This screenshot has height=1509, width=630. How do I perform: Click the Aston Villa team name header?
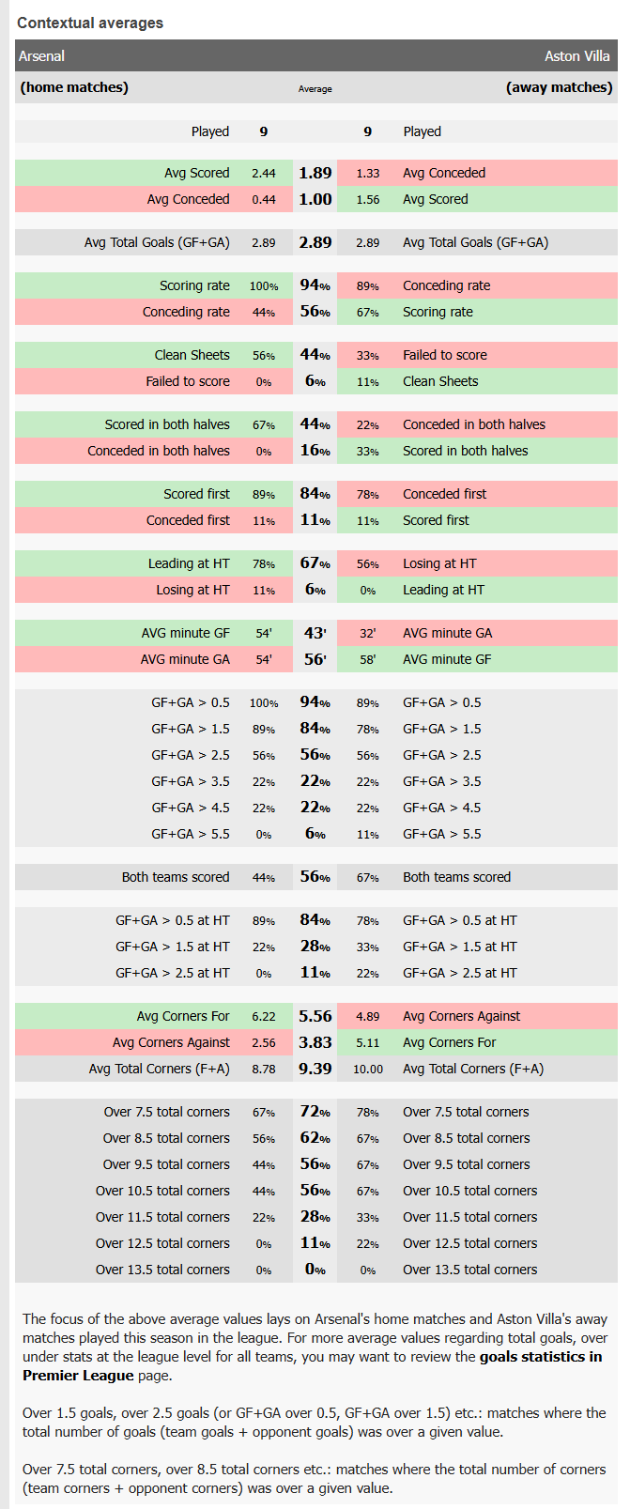point(576,56)
